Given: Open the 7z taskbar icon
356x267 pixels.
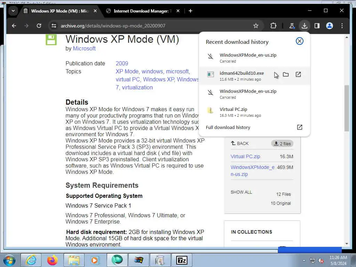Looking at the screenshot, I should pos(181,260).
